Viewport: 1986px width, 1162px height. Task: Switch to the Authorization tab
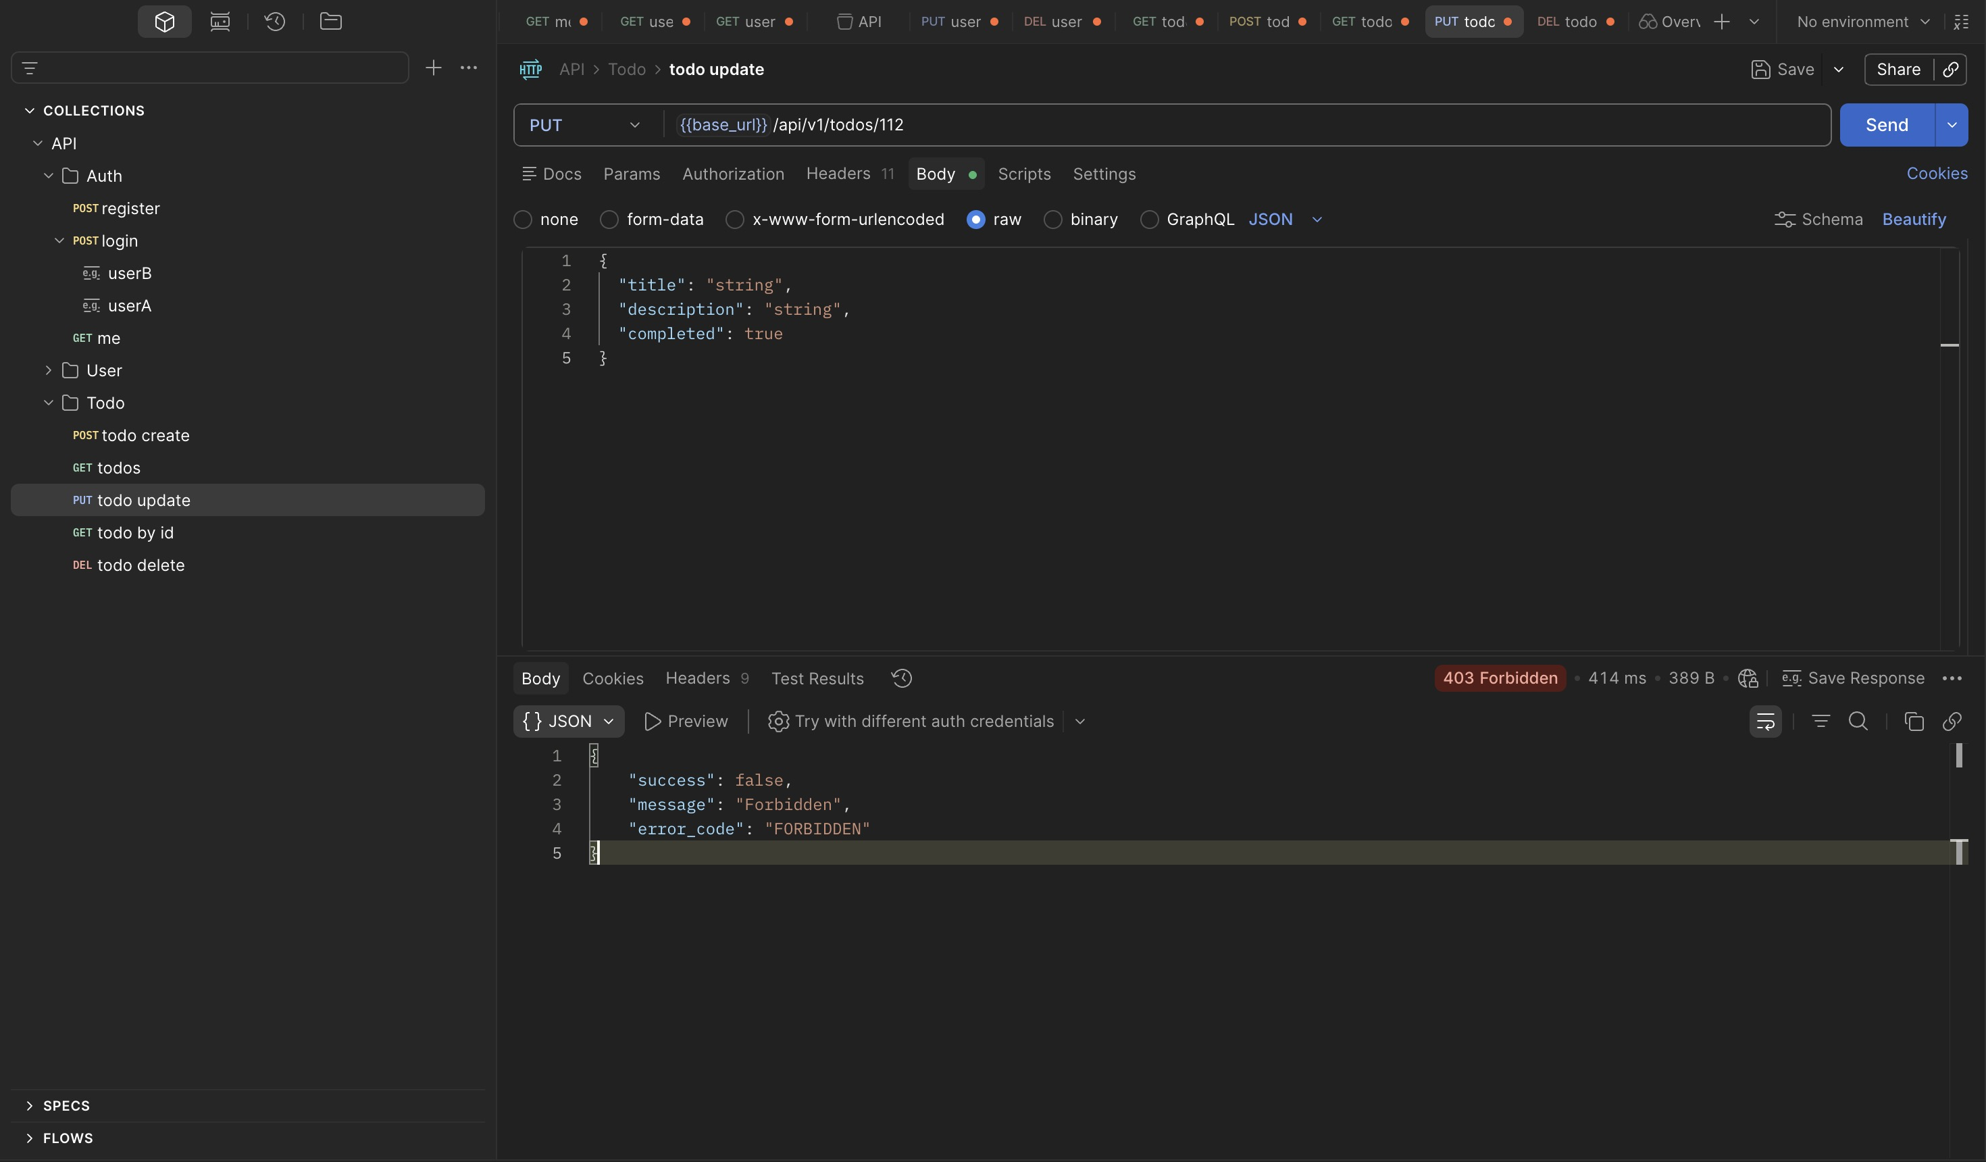[x=733, y=174]
